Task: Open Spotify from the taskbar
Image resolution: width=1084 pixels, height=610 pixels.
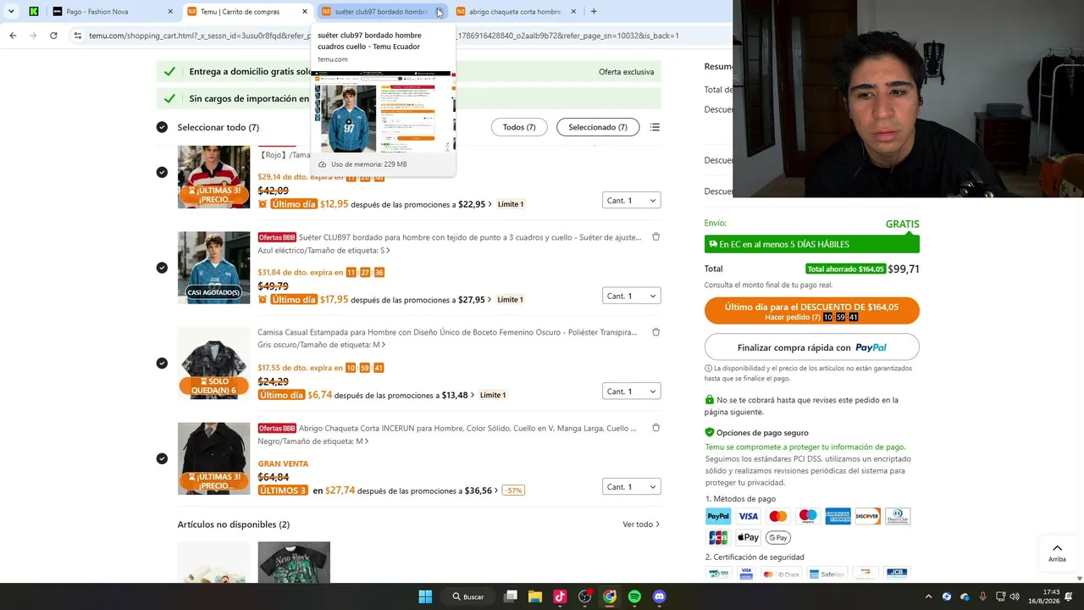Action: pos(634,596)
